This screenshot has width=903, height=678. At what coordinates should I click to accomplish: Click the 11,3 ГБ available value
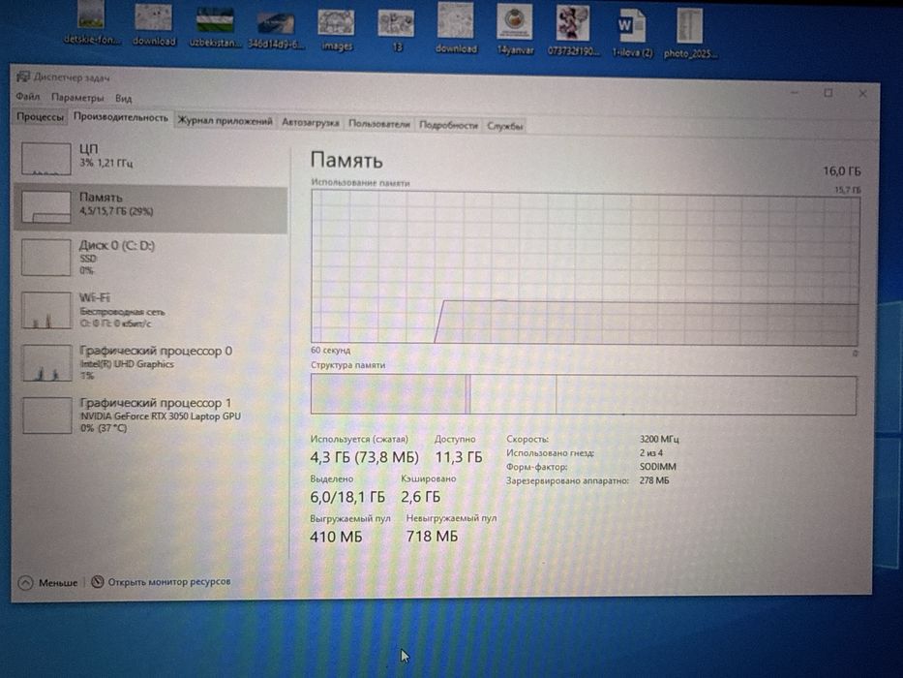click(459, 457)
